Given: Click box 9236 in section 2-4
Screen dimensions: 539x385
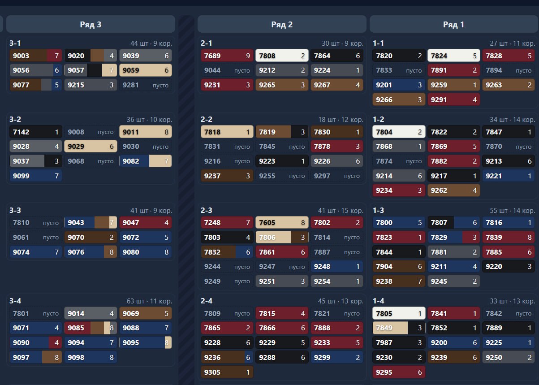Looking at the screenshot, I should 227,357.
